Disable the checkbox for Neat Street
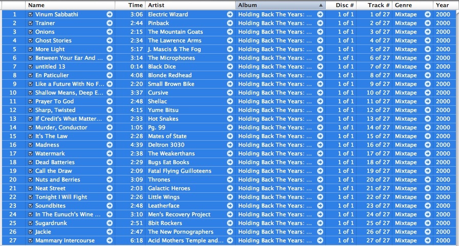 pos(31,188)
